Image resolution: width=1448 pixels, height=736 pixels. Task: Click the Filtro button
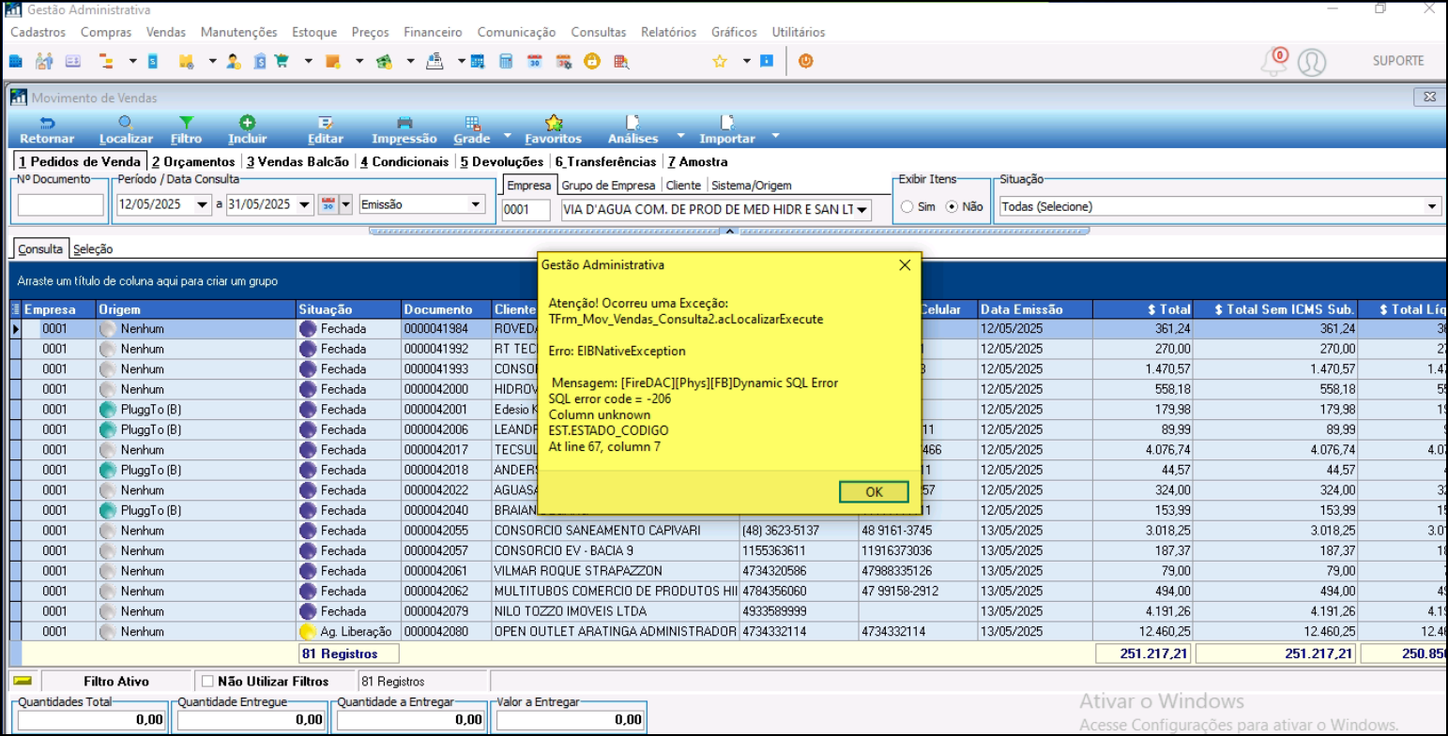tap(186, 130)
